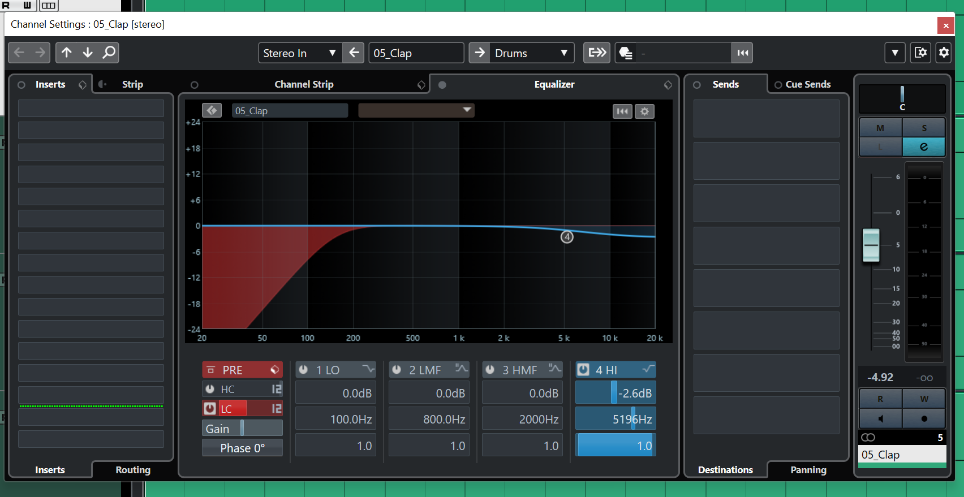This screenshot has width=964, height=497.
Task: Bypass the Inserts section circle
Action: click(x=21, y=85)
